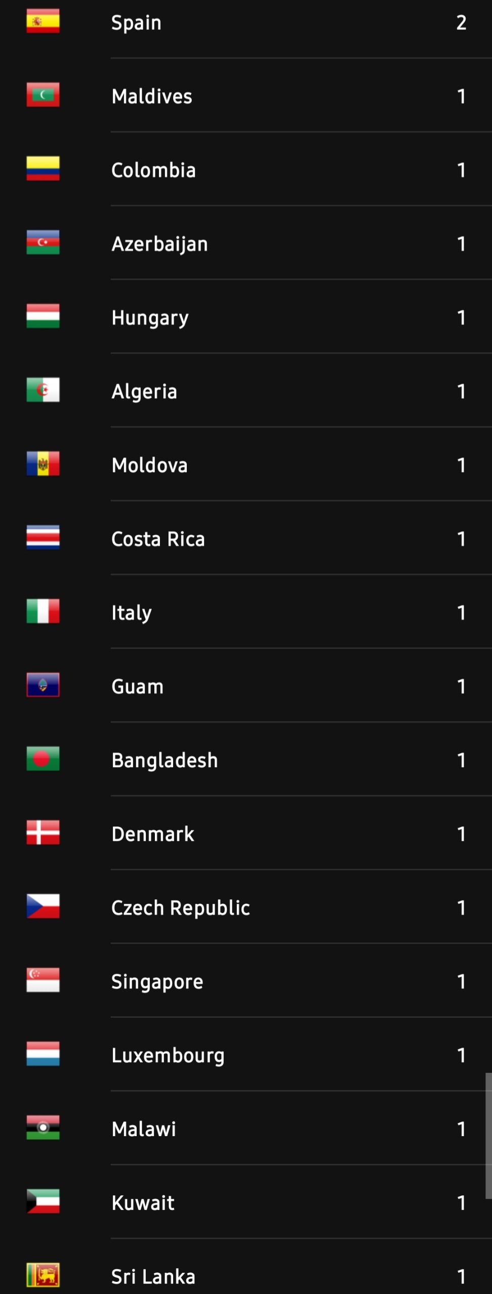Tap the Bangladesh flag icon
The height and width of the screenshot is (1294, 492).
click(x=43, y=759)
